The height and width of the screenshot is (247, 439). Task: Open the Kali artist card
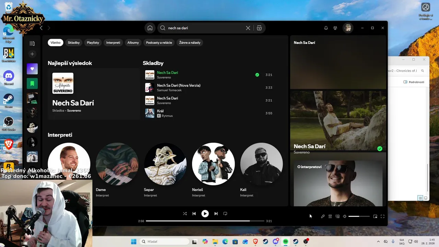[x=261, y=170]
